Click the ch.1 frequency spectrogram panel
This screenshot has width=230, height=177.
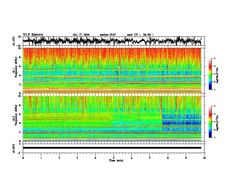112,71
